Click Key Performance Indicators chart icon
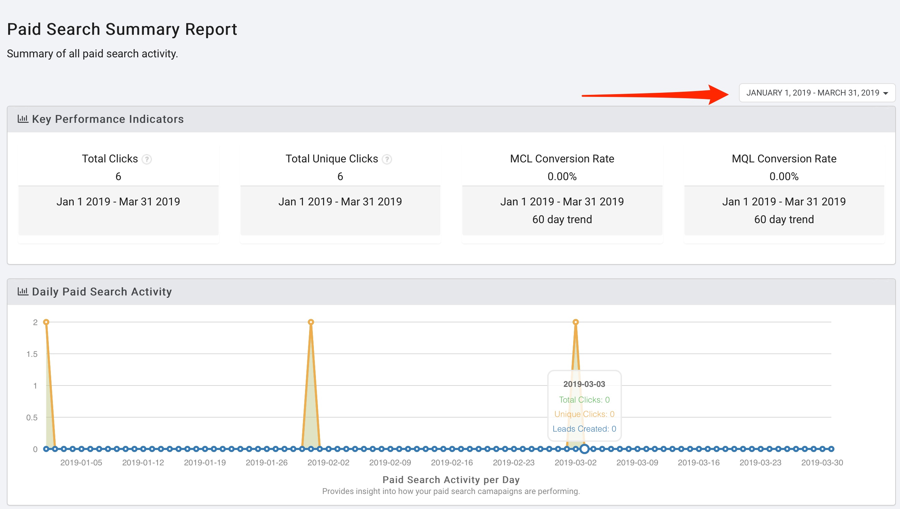Viewport: 900px width, 509px height. pos(23,119)
